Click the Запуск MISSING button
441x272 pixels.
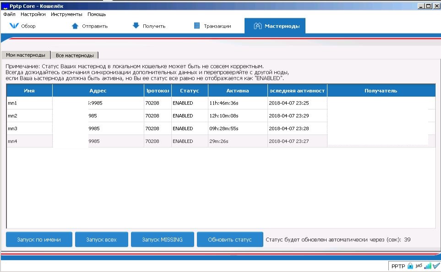162,239
